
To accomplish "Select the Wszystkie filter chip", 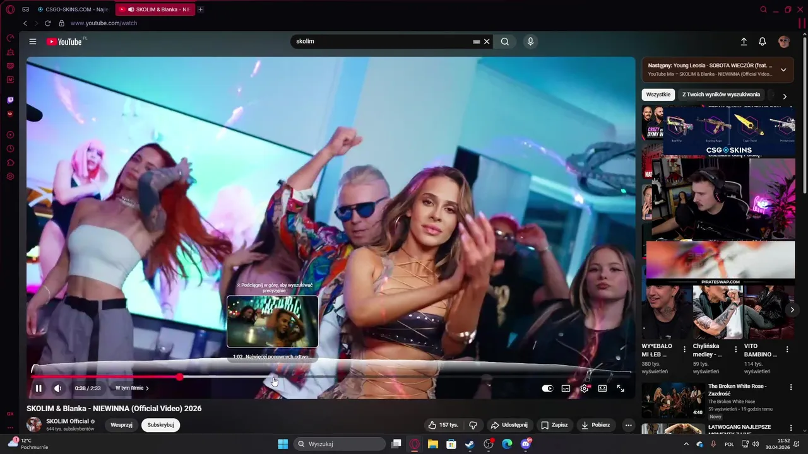I will pos(658,95).
